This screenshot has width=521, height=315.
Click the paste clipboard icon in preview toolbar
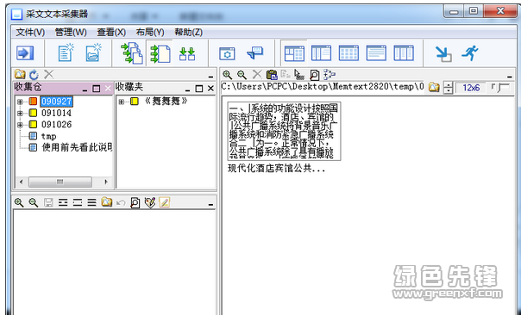coord(272,75)
